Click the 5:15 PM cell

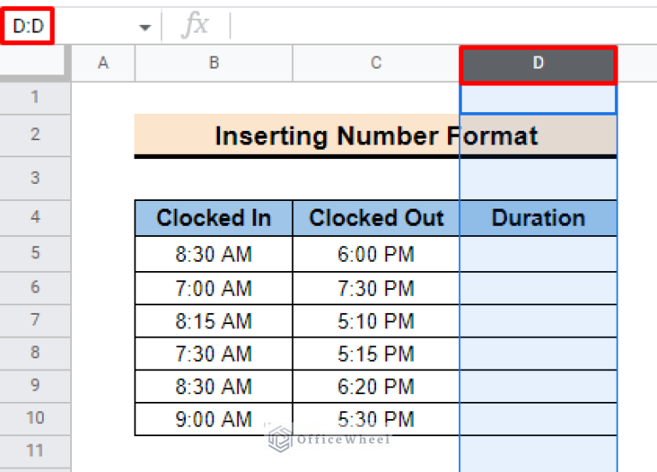click(376, 354)
